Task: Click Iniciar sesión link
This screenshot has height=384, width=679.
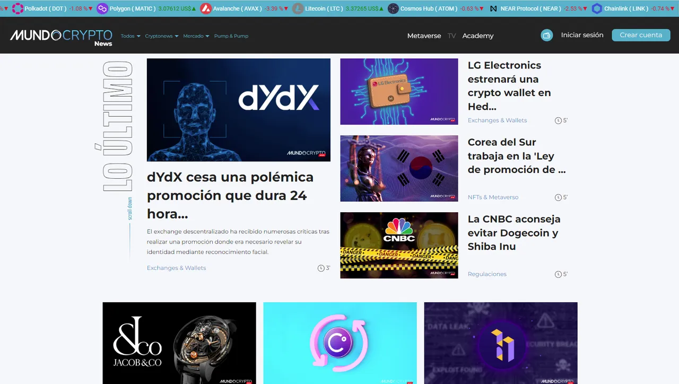Action: (x=582, y=35)
